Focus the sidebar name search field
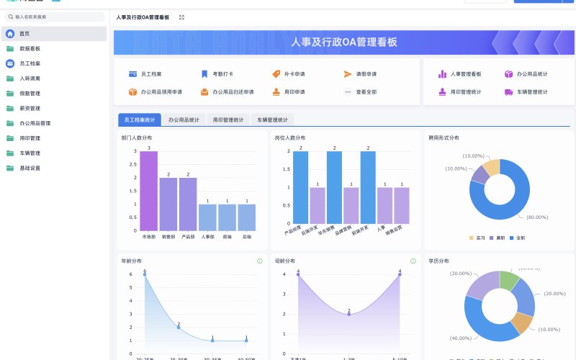The width and height of the screenshot is (576, 360). click(x=55, y=17)
